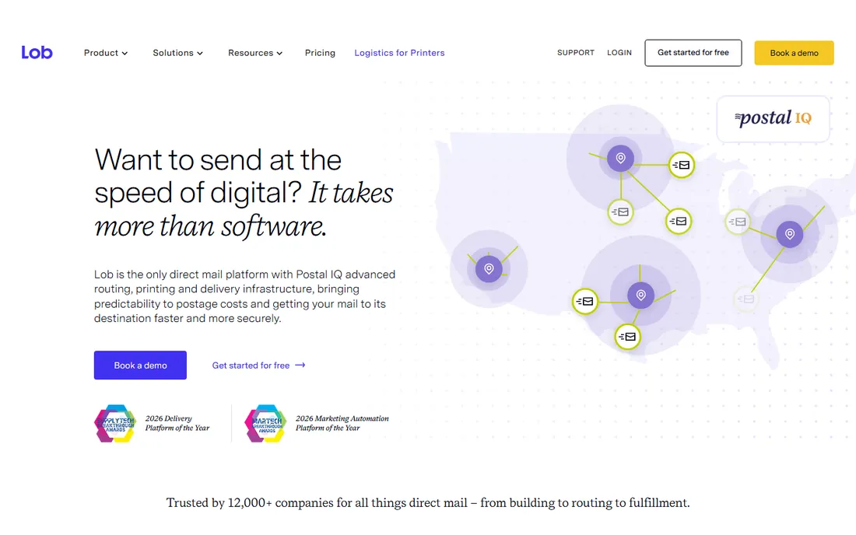The image size is (856, 535).
Task: Click the MarTech Breakthrough Awards badge
Action: (265, 423)
